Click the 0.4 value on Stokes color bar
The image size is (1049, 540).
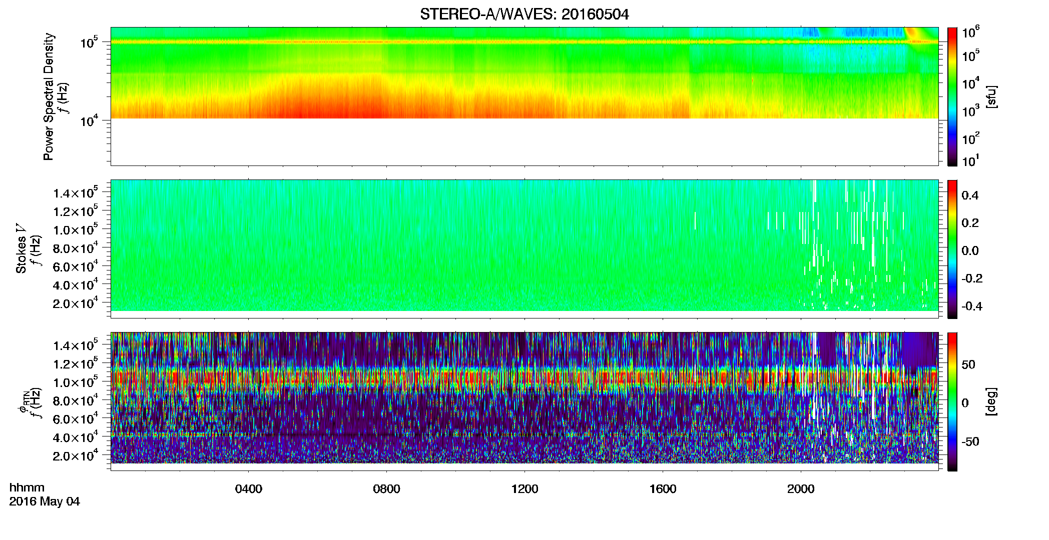(x=970, y=195)
